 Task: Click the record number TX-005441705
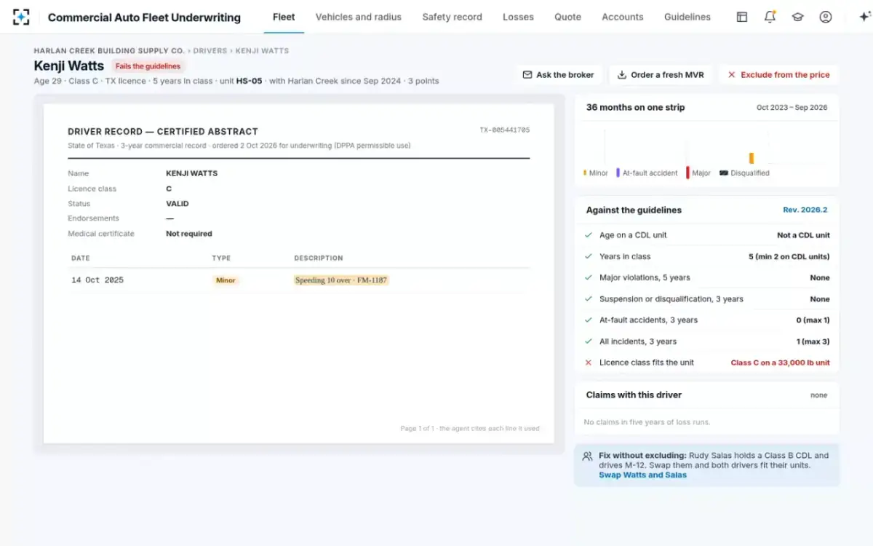point(505,130)
